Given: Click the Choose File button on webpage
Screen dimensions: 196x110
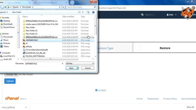Looking at the screenshot, I should [x=11, y=75].
